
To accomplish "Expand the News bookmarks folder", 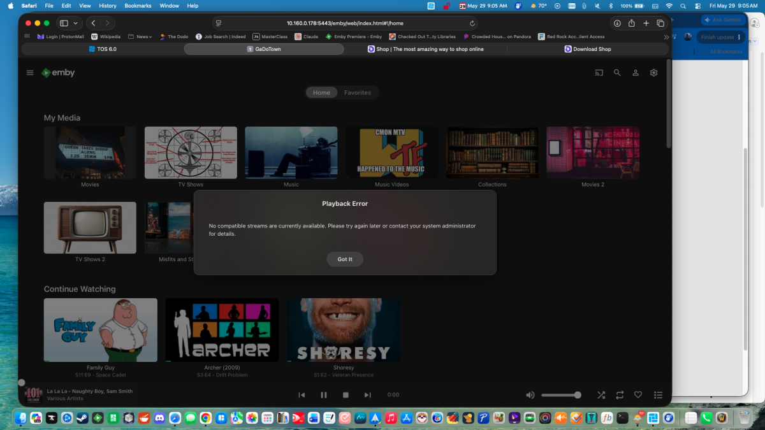I will click(140, 37).
